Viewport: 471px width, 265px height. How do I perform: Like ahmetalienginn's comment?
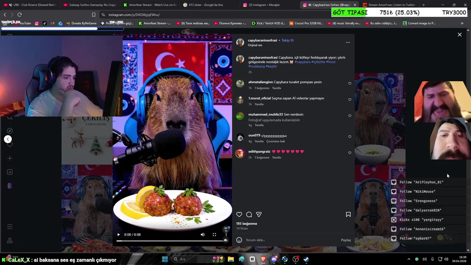(350, 84)
